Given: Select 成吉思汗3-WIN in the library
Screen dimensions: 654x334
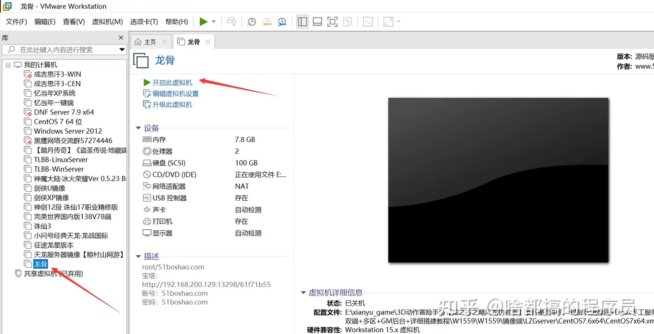Looking at the screenshot, I should click(58, 74).
